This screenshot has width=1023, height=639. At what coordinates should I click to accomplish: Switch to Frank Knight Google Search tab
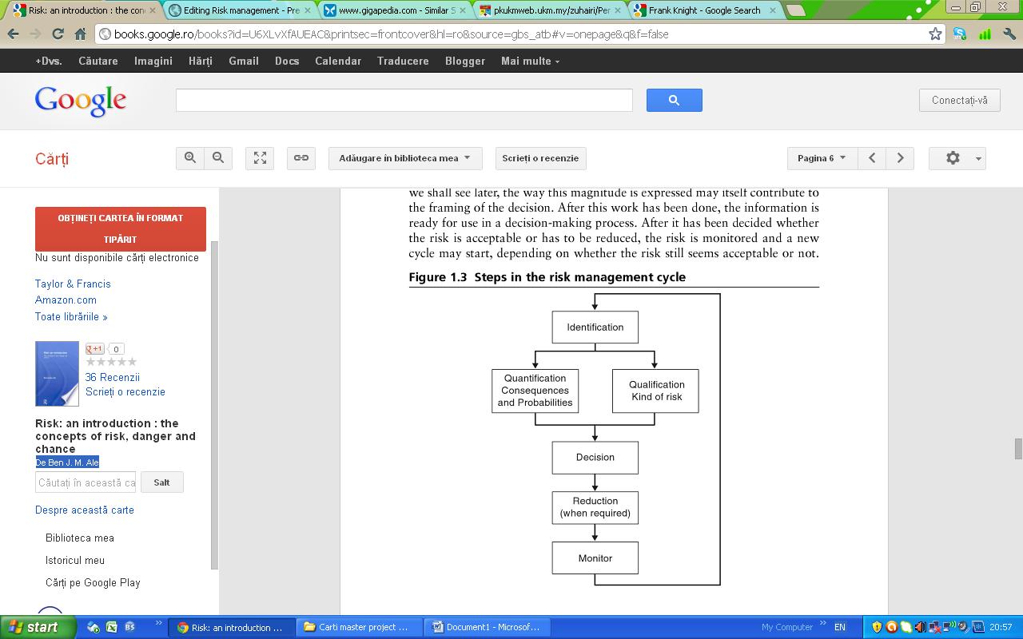[703, 10]
